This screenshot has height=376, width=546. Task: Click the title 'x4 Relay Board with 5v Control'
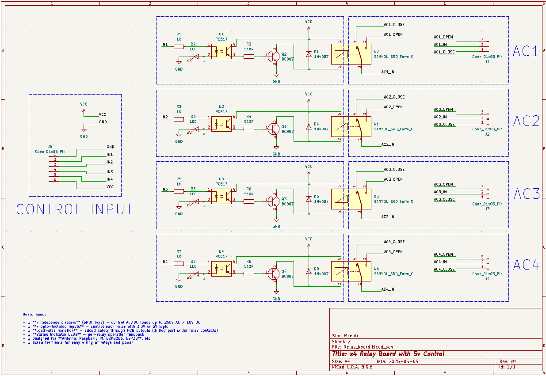388,354
